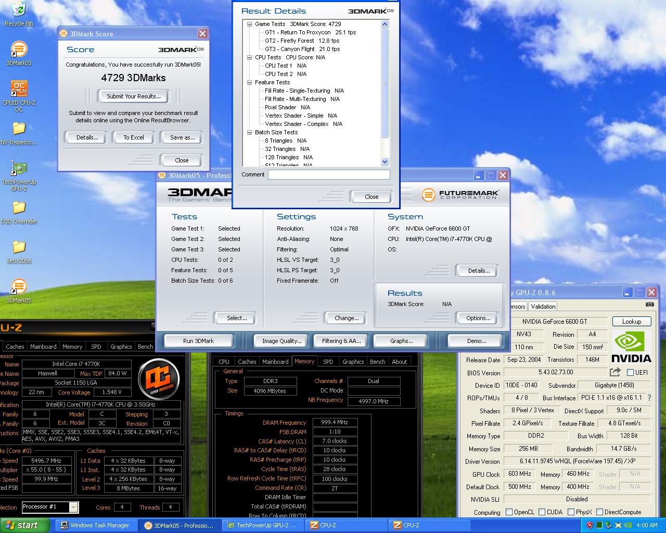Click into the Comment input field
666x533 pixels.
pyautogui.click(x=329, y=175)
